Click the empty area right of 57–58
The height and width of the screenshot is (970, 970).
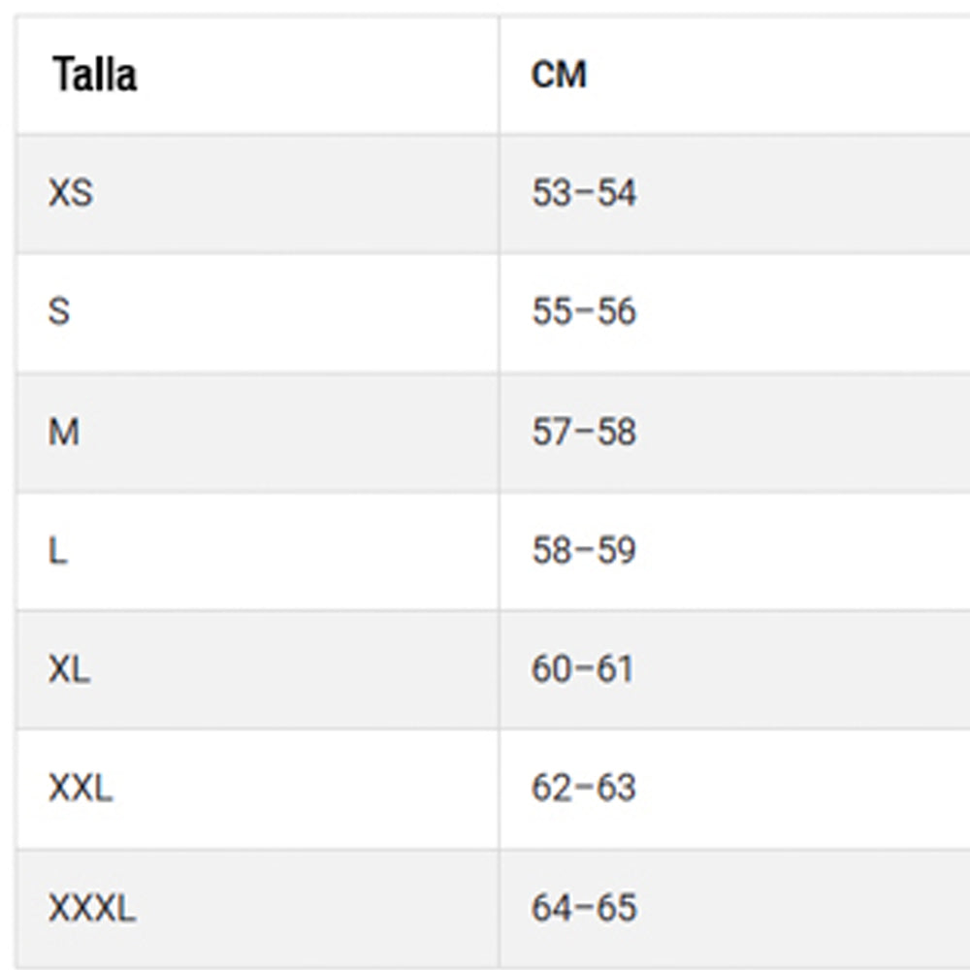click(805, 432)
